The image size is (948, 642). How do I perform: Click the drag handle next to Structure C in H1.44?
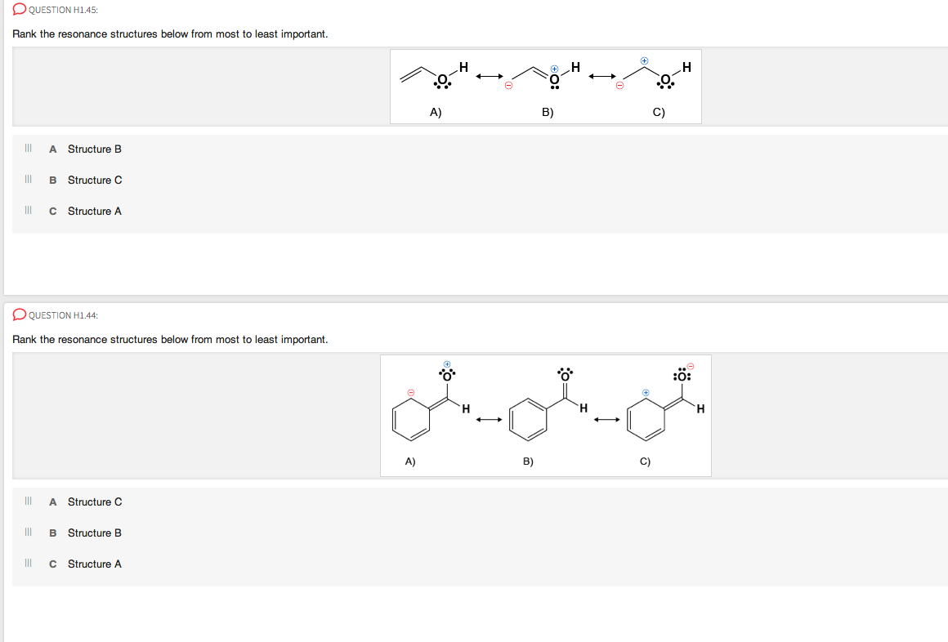point(28,502)
